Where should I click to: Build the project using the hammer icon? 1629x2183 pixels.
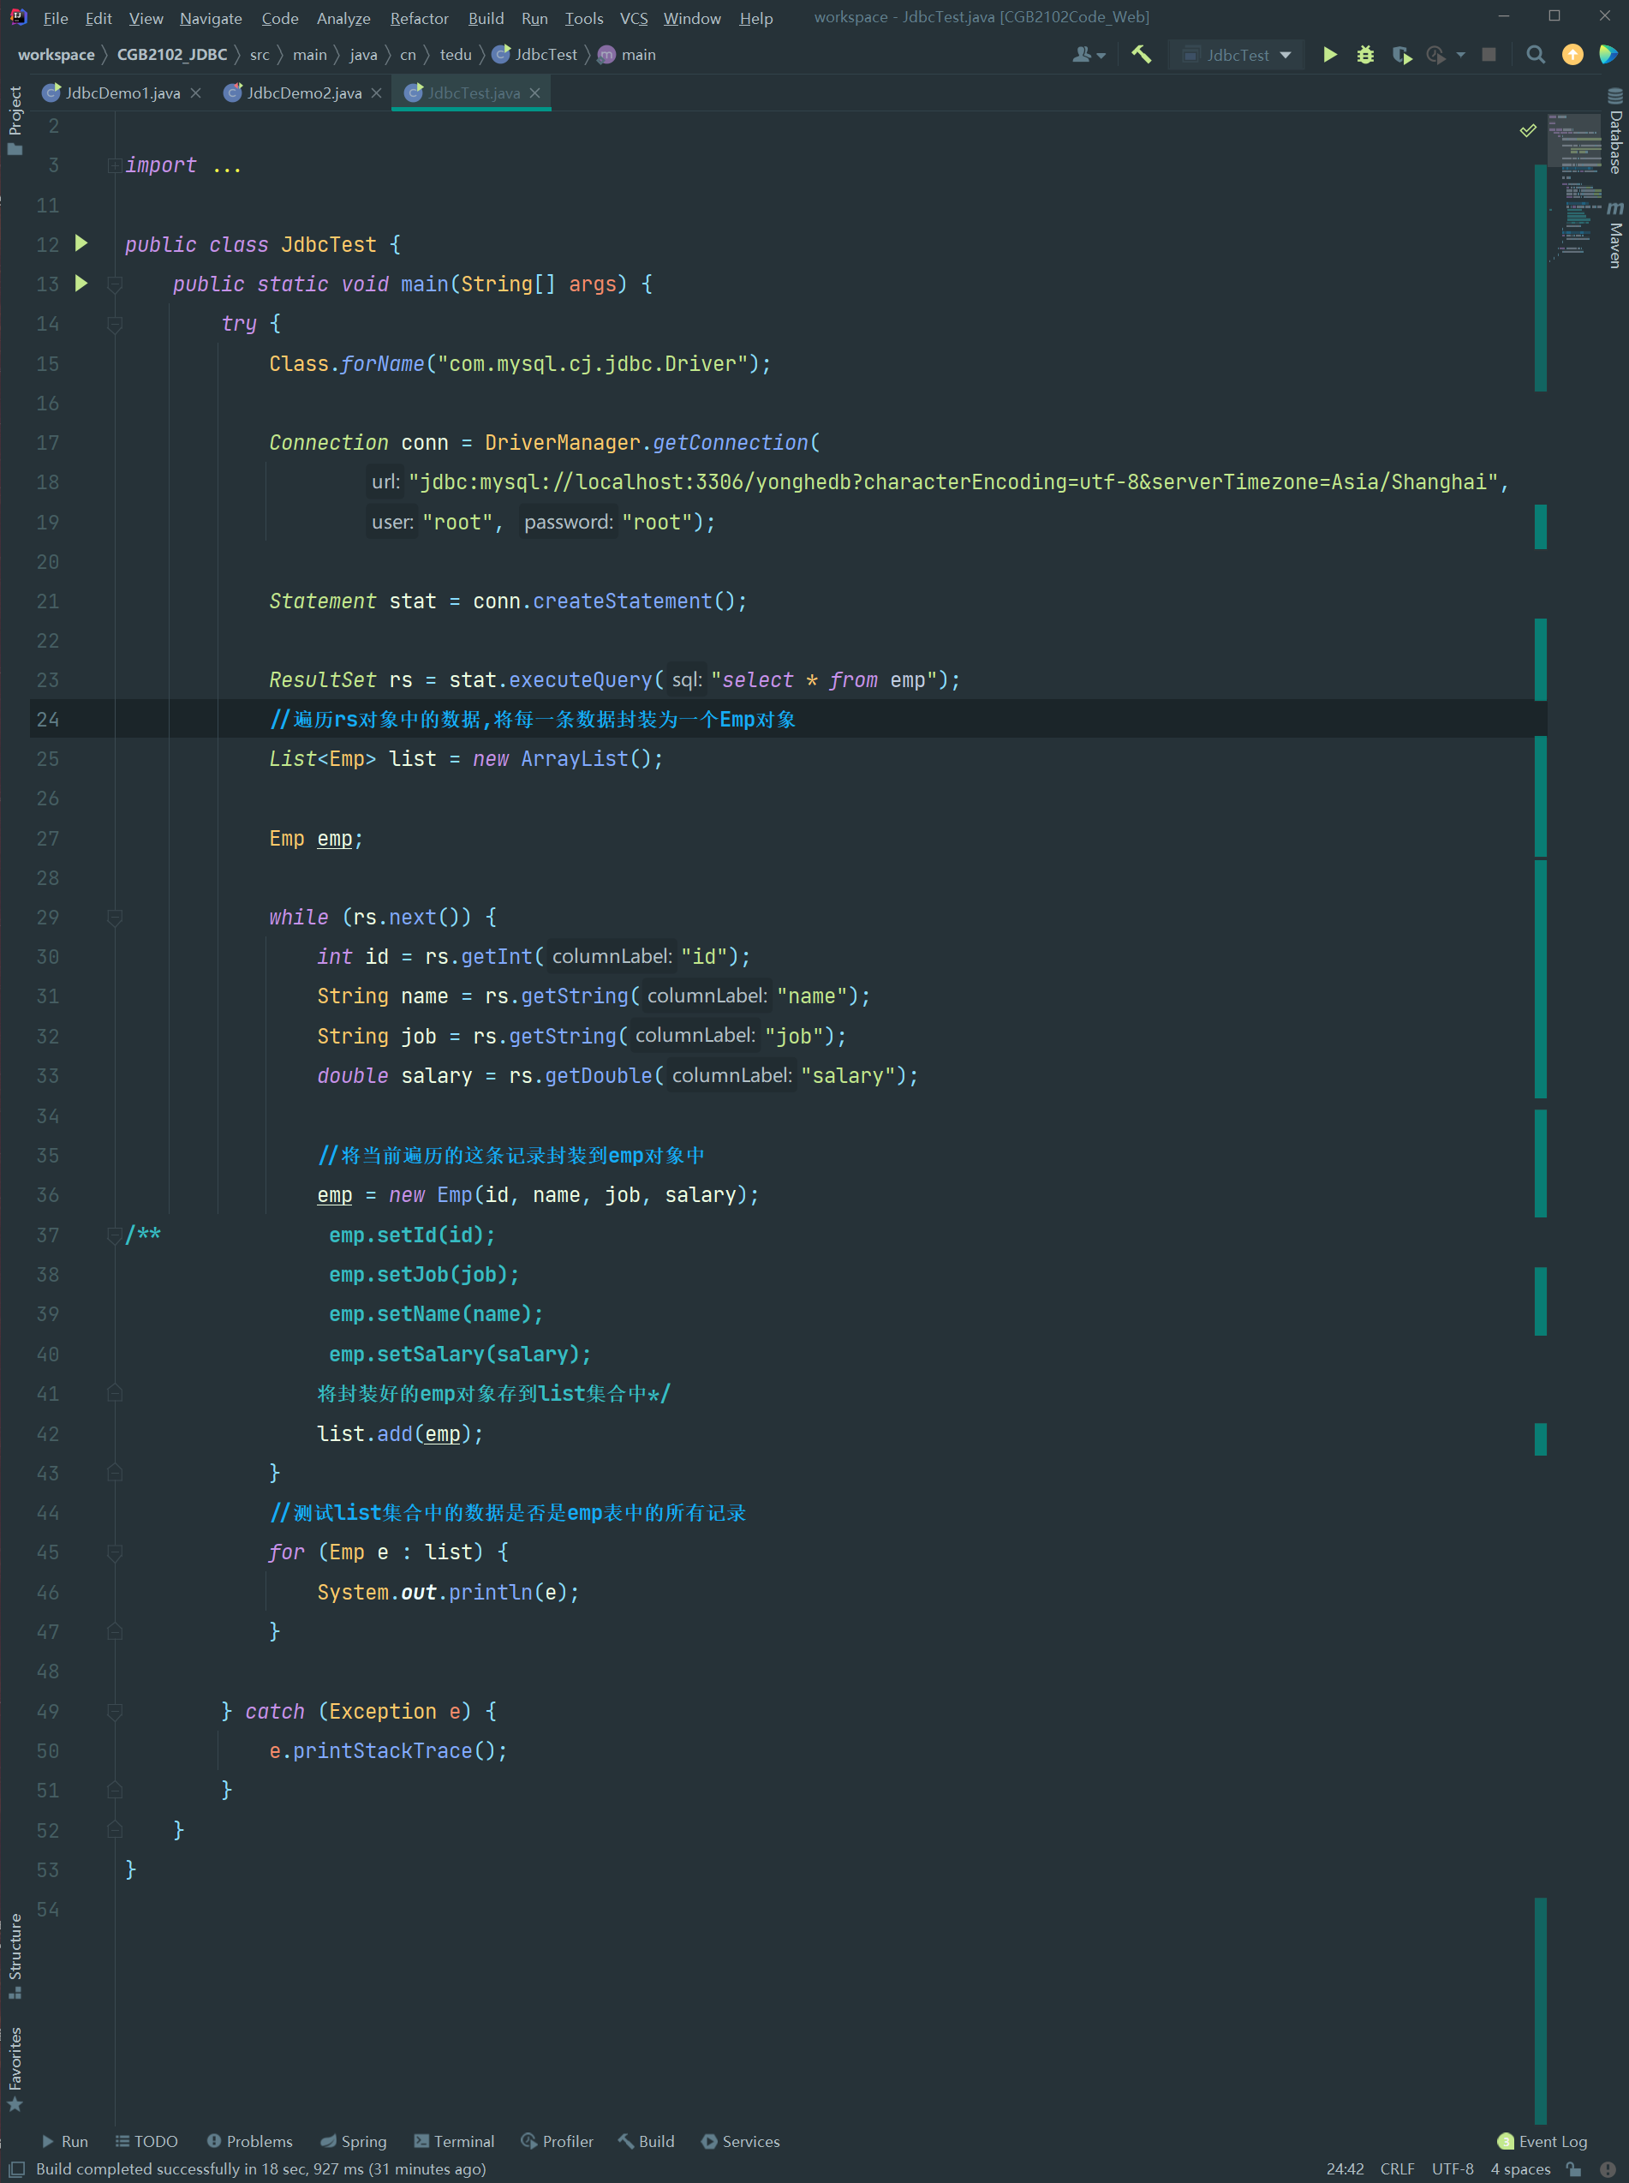pyautogui.click(x=1141, y=54)
